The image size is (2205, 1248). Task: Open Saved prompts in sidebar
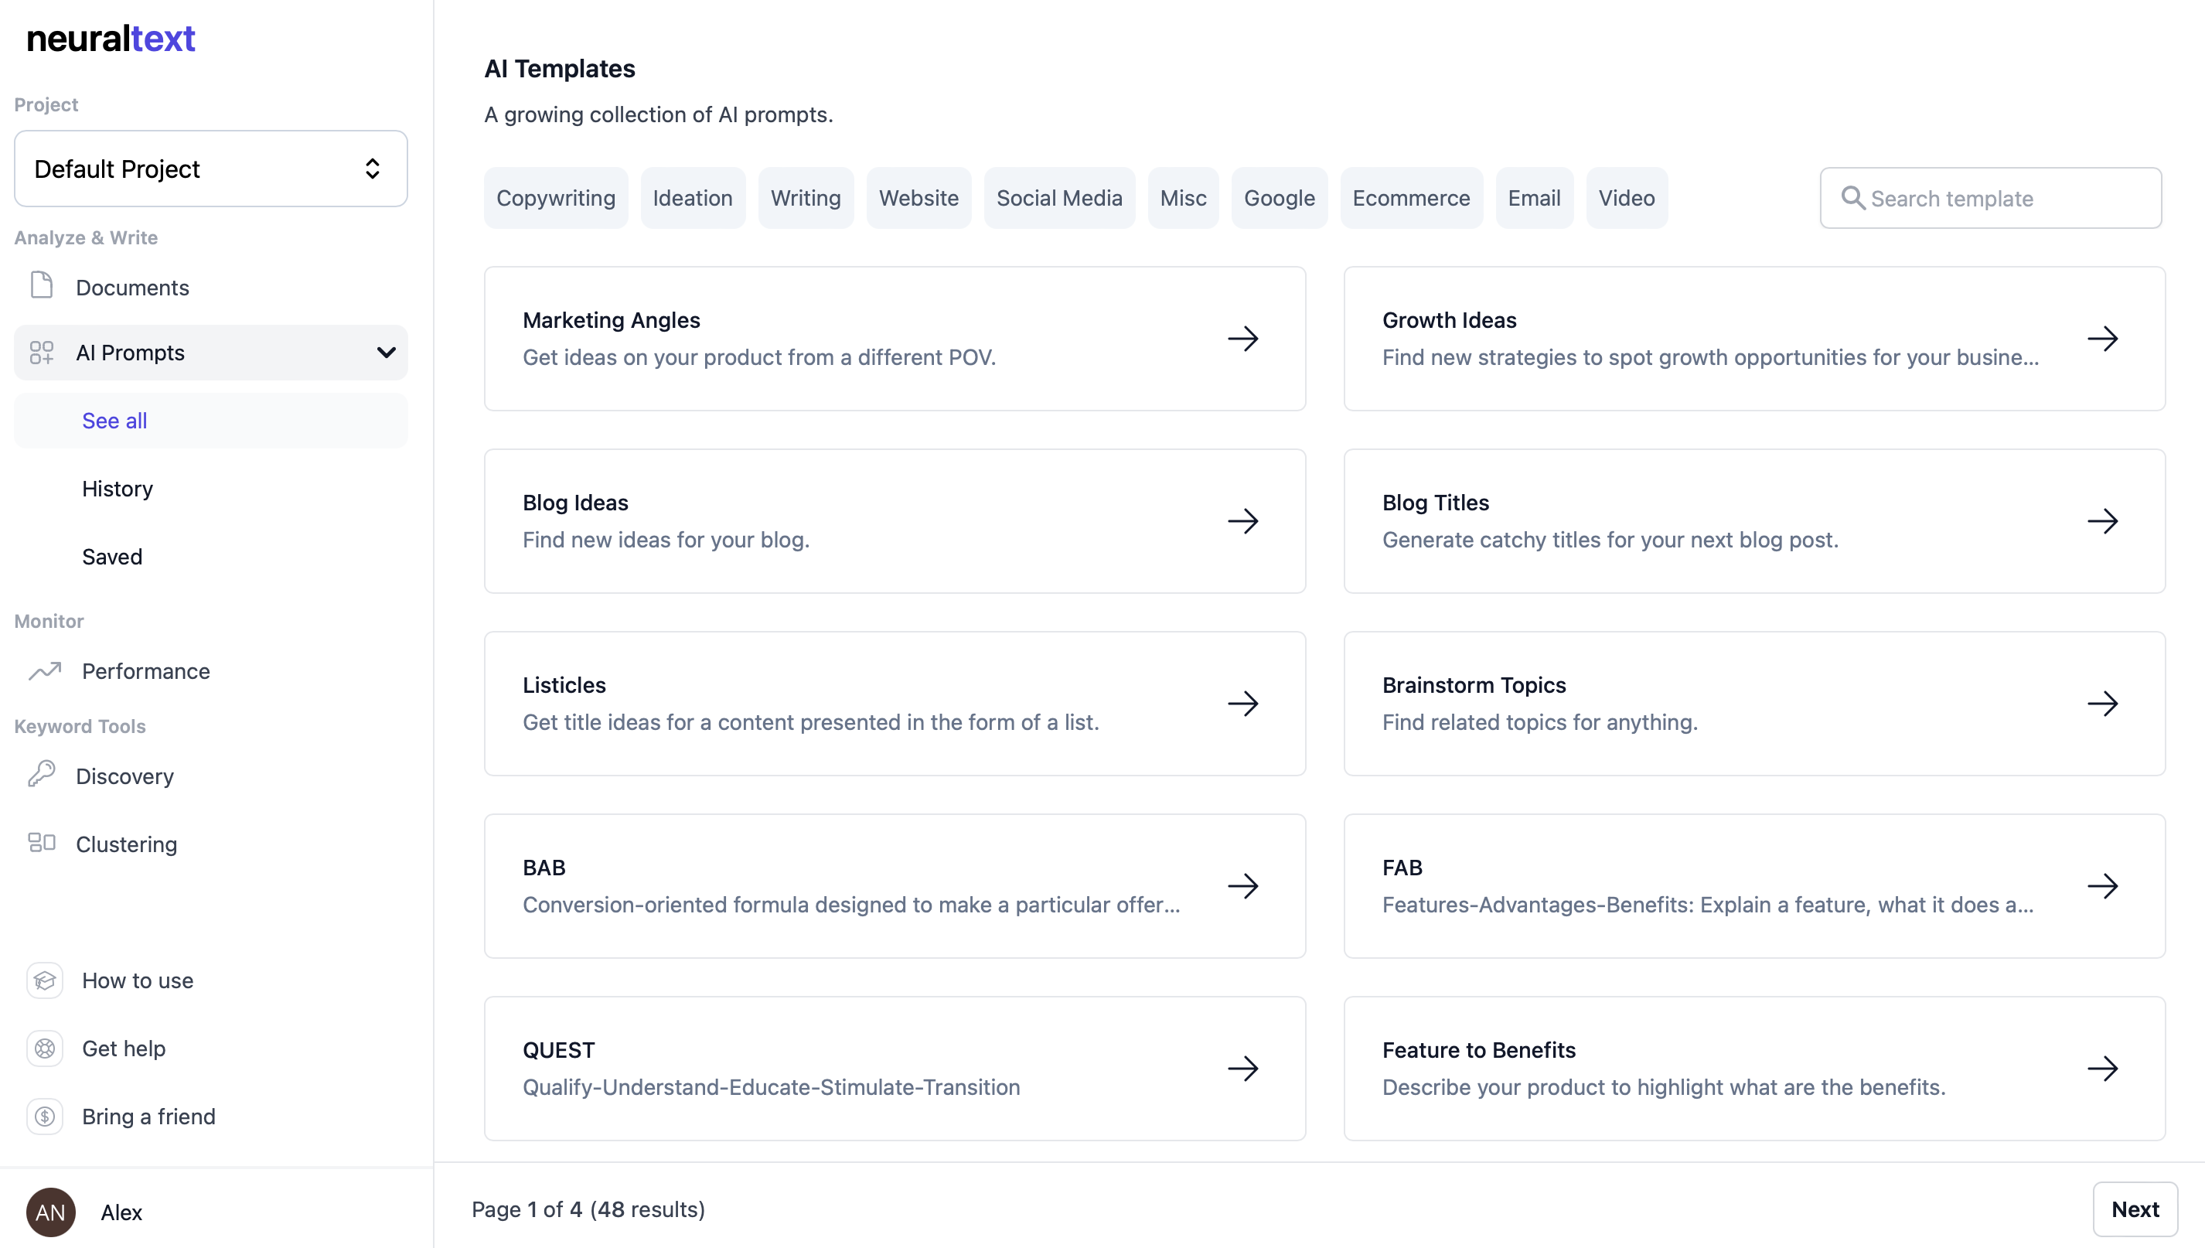(112, 556)
